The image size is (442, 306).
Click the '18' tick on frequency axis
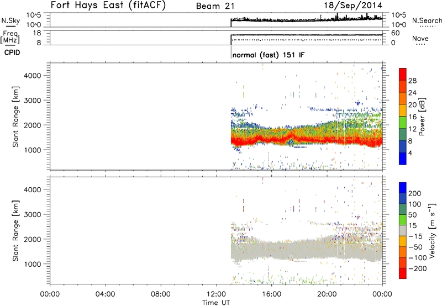[36, 33]
